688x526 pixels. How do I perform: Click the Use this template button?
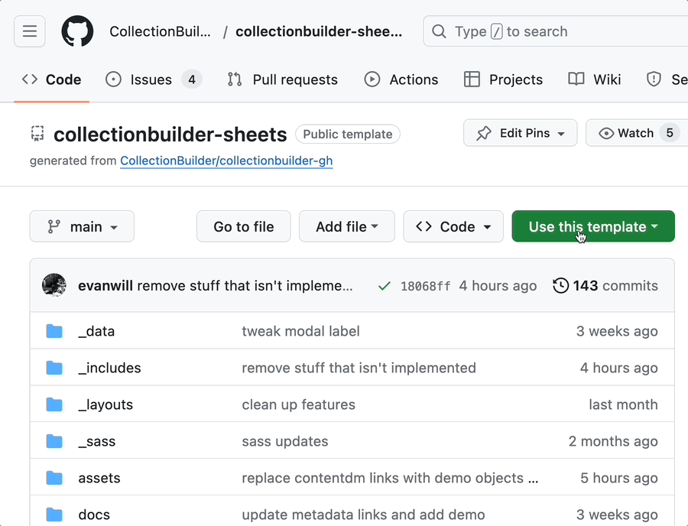[593, 226]
